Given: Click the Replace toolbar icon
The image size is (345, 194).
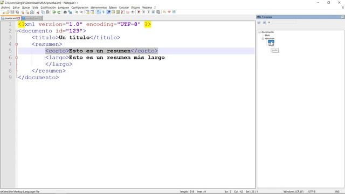Looking at the screenshot, I should (x=70, y=12).
